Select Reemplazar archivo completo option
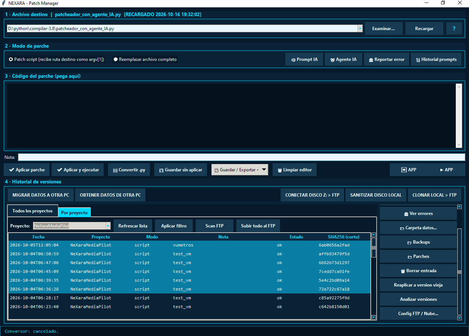 (145, 59)
